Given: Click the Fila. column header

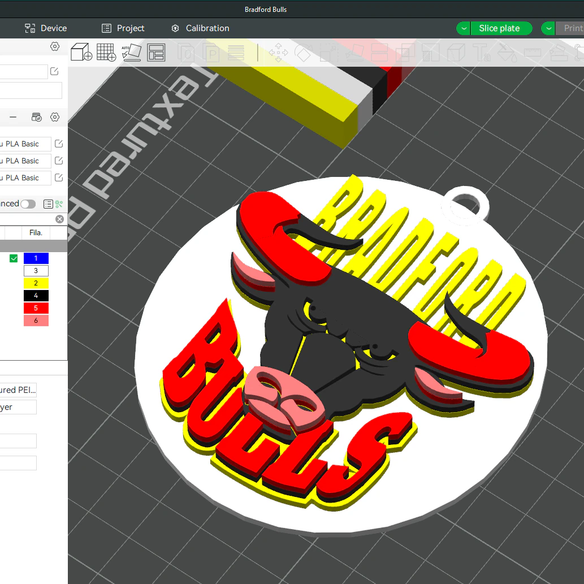Looking at the screenshot, I should [x=36, y=233].
